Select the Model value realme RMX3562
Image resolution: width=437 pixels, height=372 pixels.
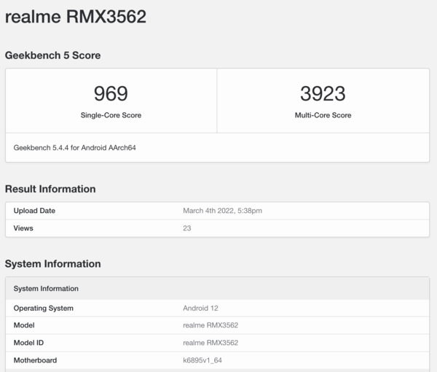point(210,325)
